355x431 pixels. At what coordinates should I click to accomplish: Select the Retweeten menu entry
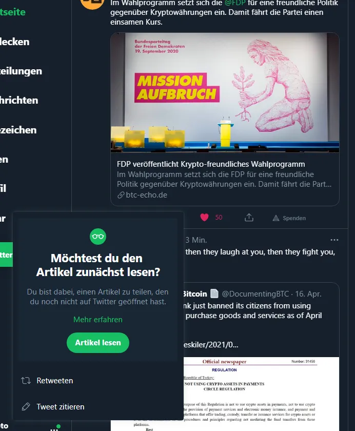click(98, 381)
